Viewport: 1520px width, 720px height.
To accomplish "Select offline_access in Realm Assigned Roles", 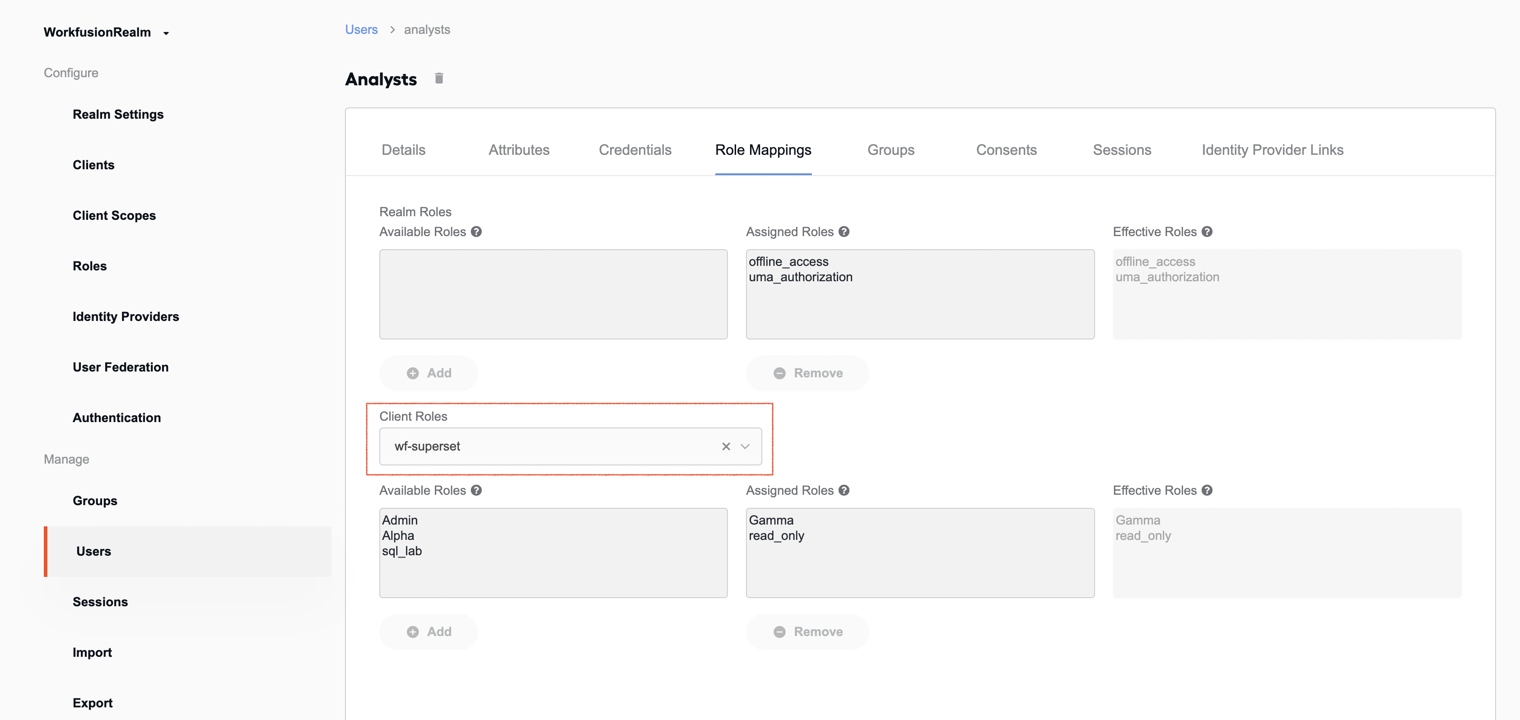I will coord(788,261).
